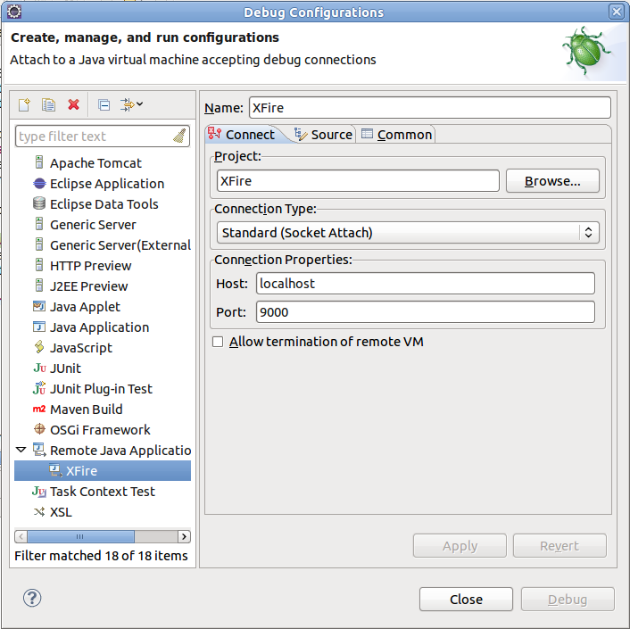
Task: Click the HTTP Preview icon
Action: [x=39, y=265]
